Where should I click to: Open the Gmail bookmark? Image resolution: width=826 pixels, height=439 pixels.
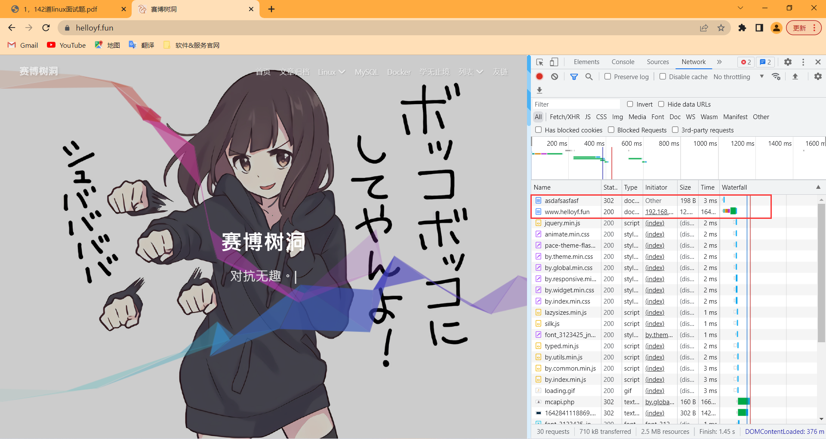[x=23, y=45]
